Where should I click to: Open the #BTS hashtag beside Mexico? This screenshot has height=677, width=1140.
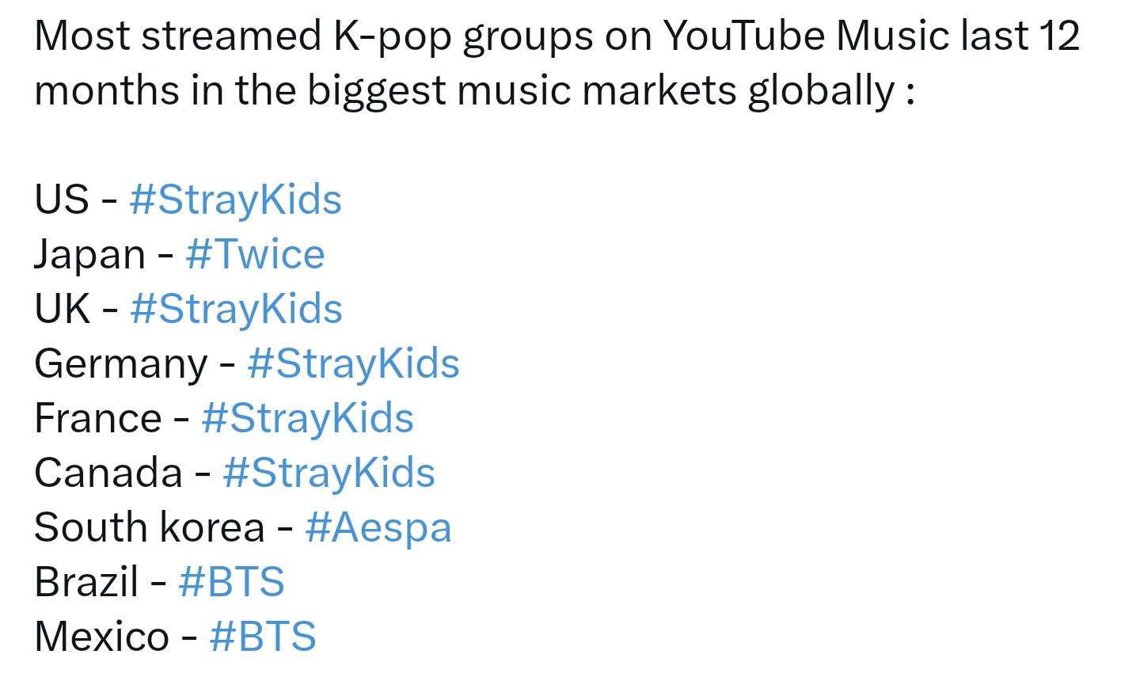[263, 637]
